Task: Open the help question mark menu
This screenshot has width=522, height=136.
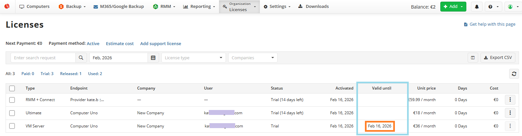Action: (493, 7)
